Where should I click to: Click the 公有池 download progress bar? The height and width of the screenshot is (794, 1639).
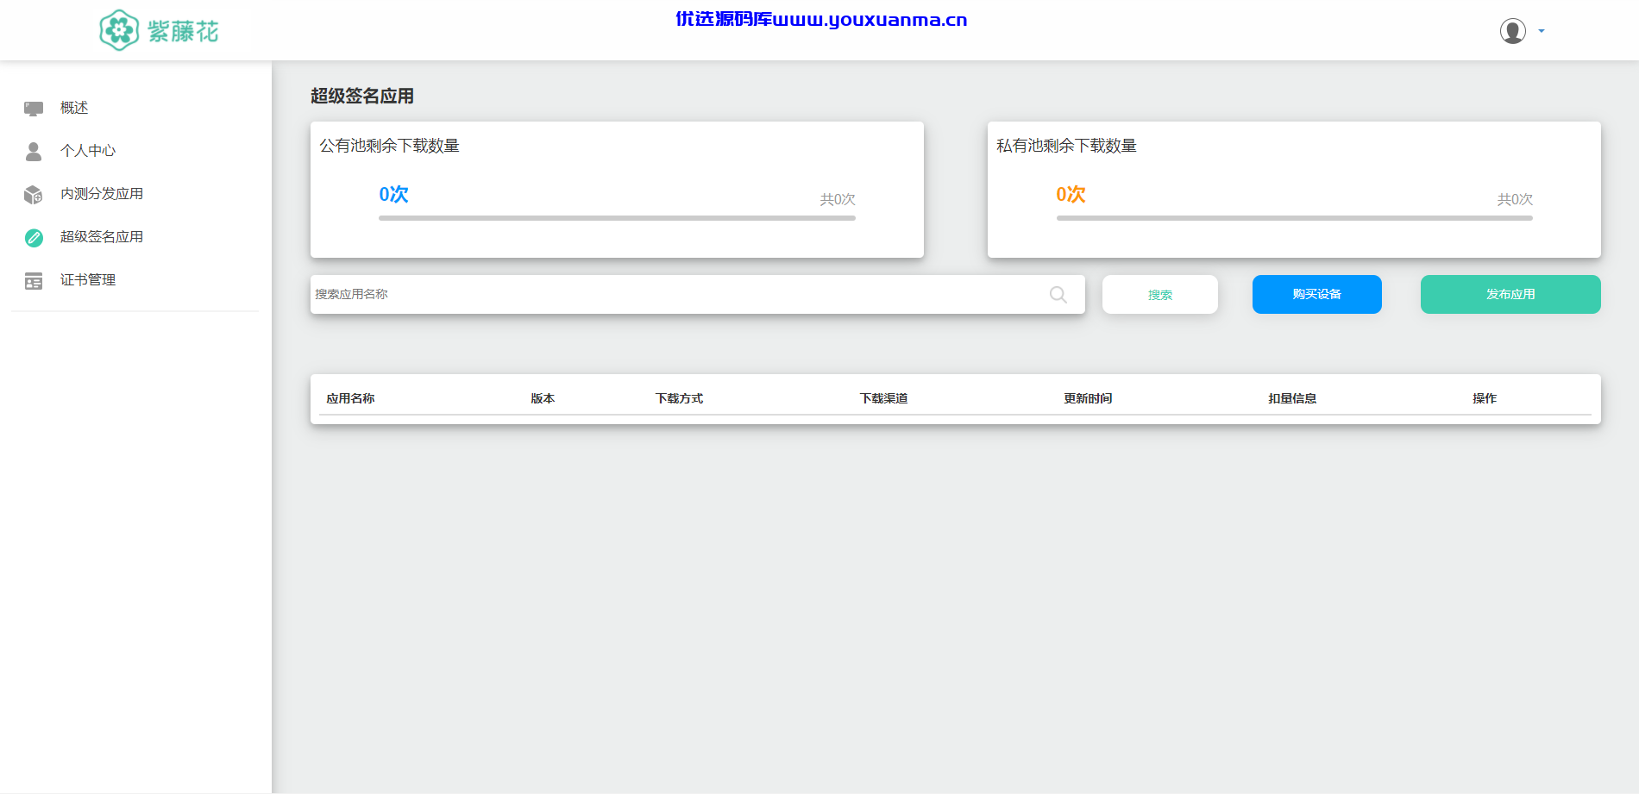617,218
